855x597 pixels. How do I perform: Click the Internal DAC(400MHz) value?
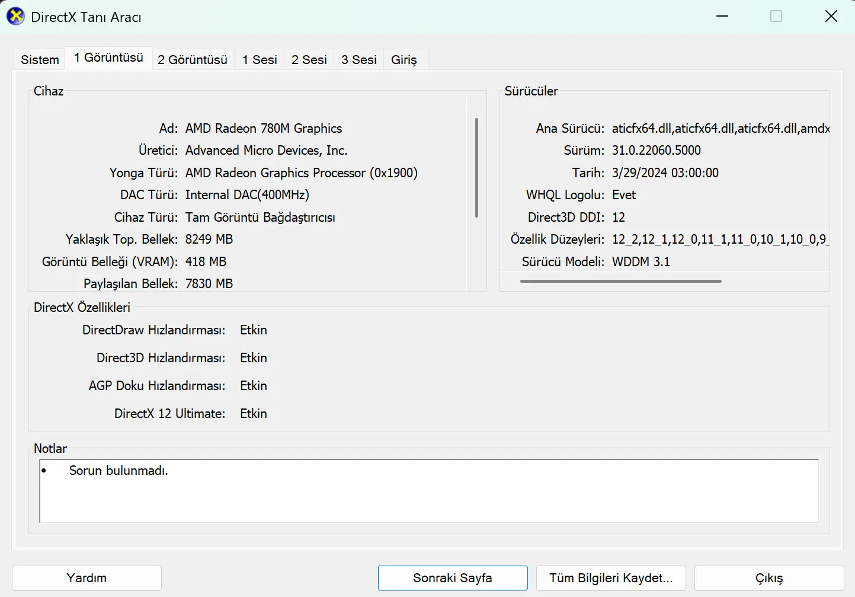coord(247,195)
